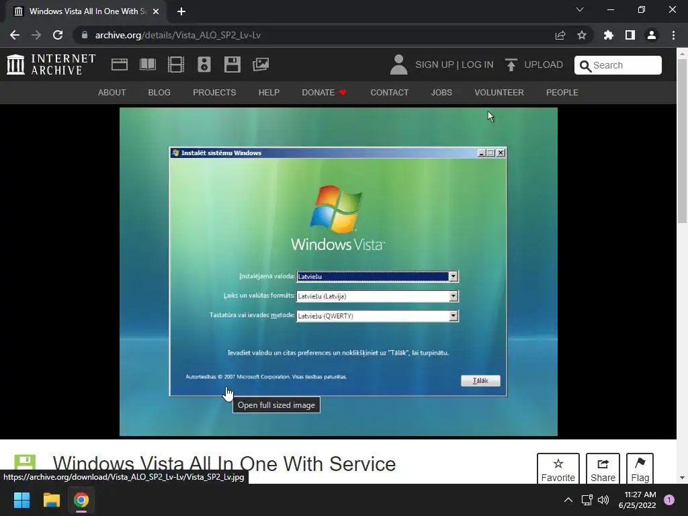The height and width of the screenshot is (516, 688).
Task: Open the Web archive icon
Action: tap(120, 64)
